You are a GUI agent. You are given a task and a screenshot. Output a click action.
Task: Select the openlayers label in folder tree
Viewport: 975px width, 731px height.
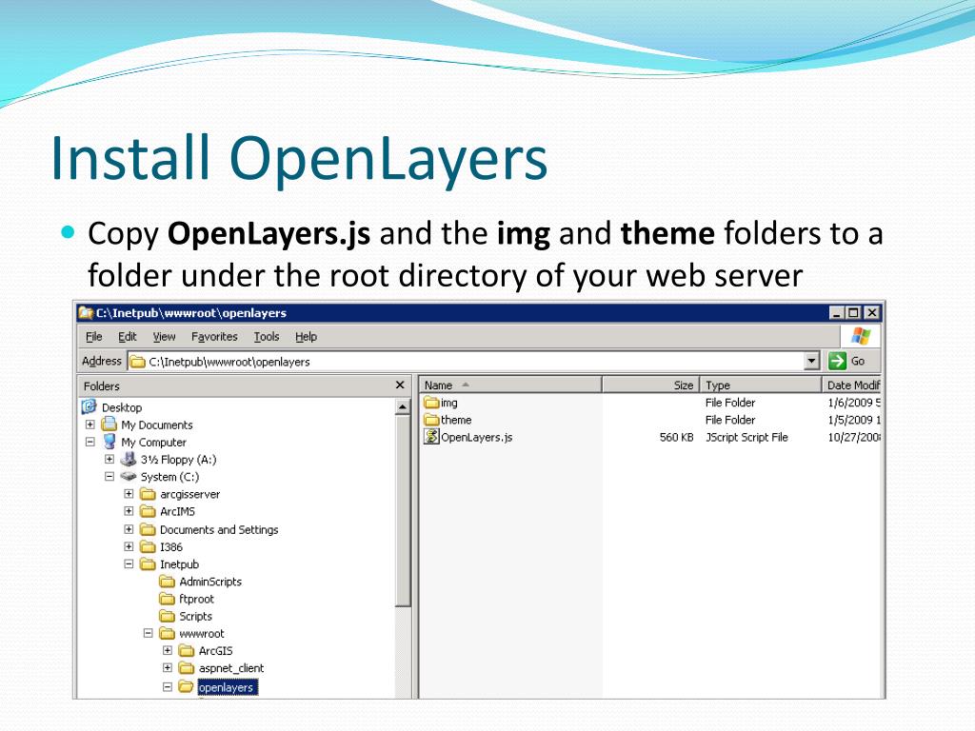pyautogui.click(x=227, y=687)
